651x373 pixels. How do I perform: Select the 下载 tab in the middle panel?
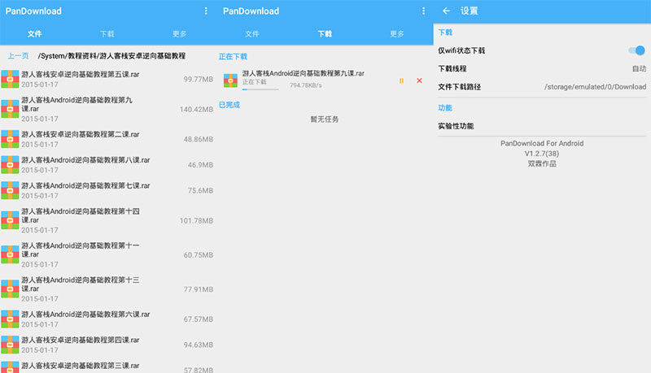325,34
